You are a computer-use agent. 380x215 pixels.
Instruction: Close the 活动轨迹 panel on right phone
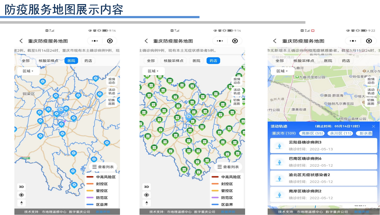pos(373,127)
